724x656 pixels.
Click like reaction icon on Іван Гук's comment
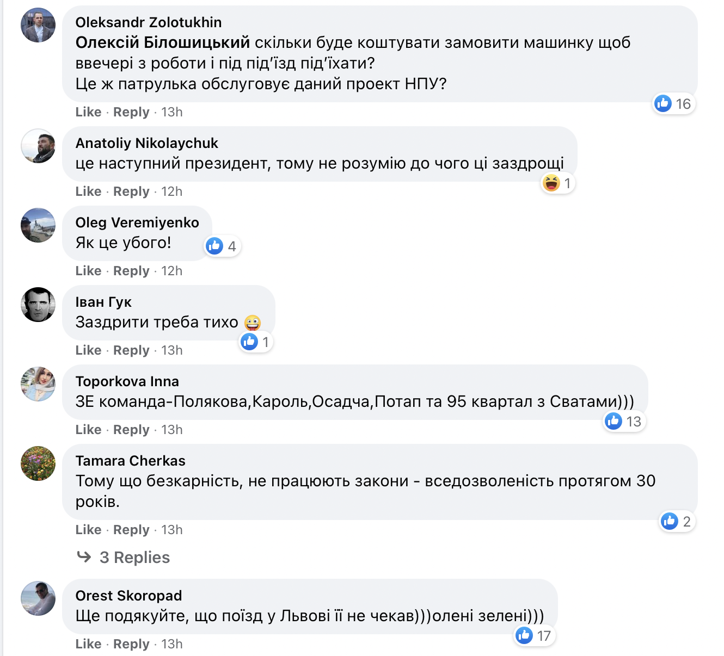click(x=249, y=342)
